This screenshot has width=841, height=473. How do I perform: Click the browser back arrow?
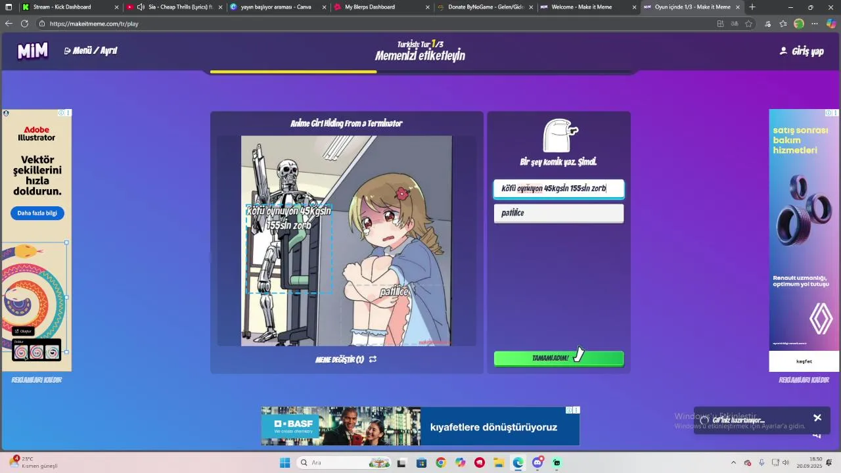pyautogui.click(x=9, y=24)
